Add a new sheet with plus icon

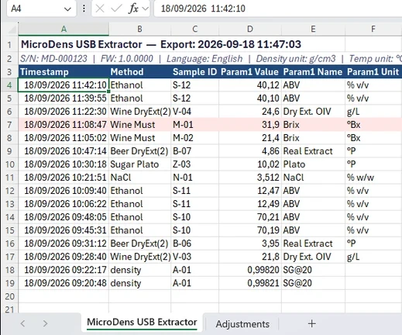311,323
